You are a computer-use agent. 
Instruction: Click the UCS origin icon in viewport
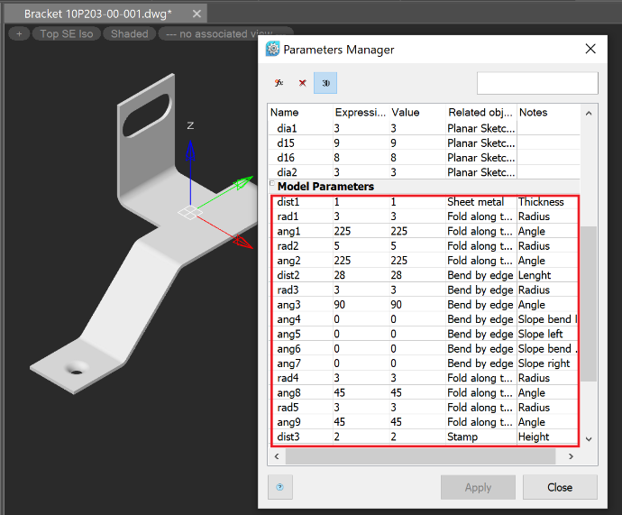189,212
